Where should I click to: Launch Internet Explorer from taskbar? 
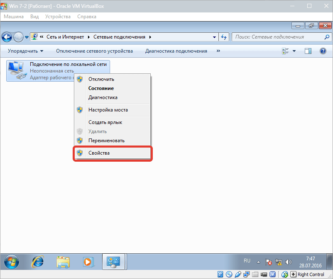coord(38,262)
